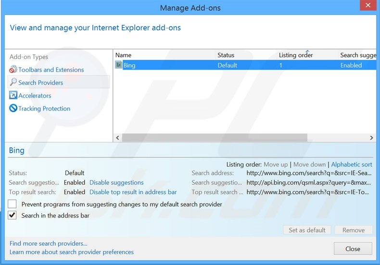Click the Toolbars and Extensions gear icon
The width and height of the screenshot is (380, 265).
(x=13, y=70)
